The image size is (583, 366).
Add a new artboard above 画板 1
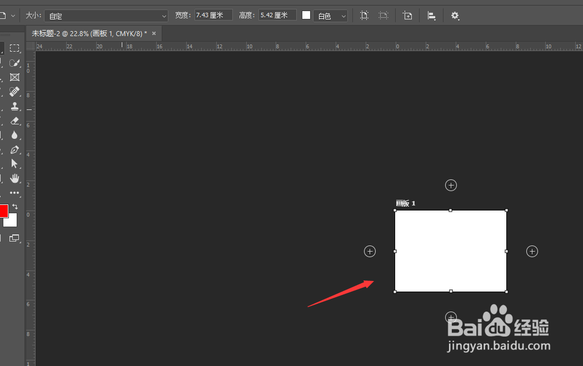451,185
